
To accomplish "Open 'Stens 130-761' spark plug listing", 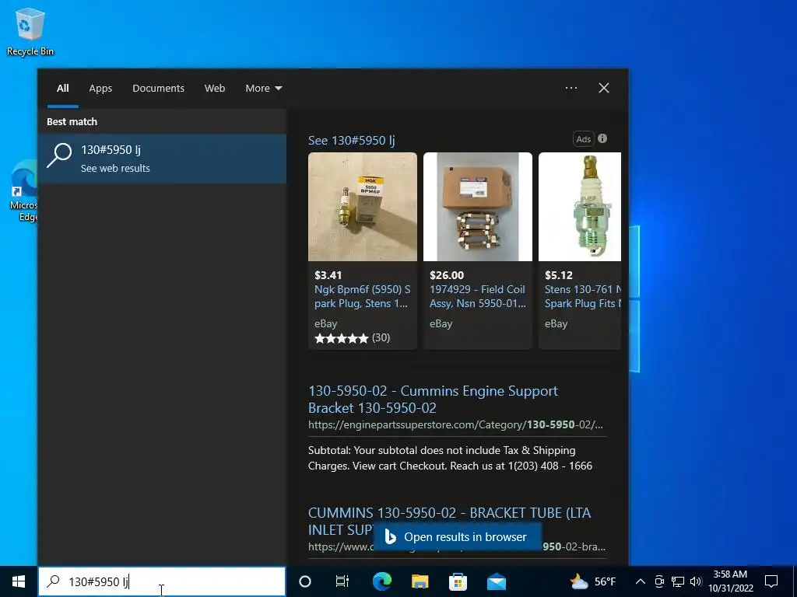I will tap(583, 296).
